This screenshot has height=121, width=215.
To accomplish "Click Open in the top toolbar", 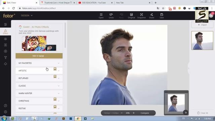I will pos(101,16).
